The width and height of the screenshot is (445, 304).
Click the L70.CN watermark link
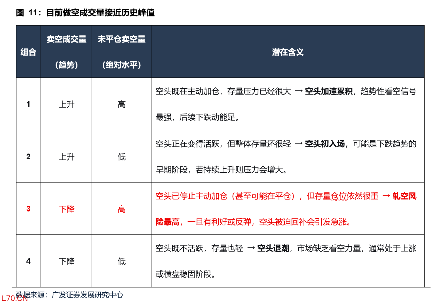click(x=14, y=299)
